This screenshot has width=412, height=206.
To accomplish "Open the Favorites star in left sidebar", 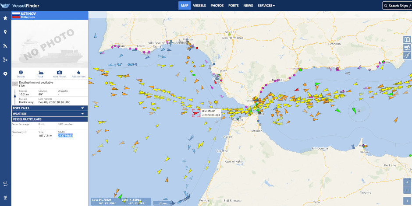I will pyautogui.click(x=5, y=18).
